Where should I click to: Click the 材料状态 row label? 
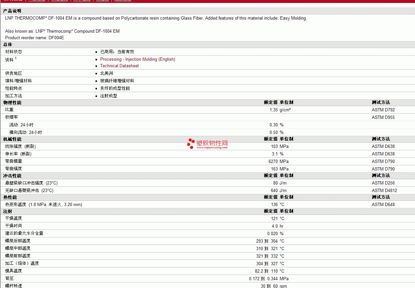(14, 52)
